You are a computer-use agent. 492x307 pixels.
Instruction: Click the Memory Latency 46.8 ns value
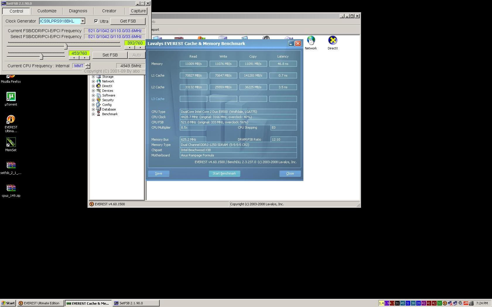[283, 64]
